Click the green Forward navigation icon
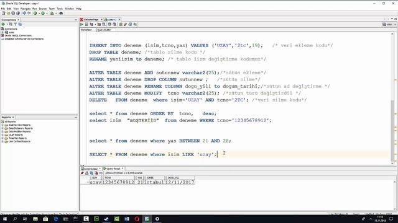This screenshot has width=398, height=223. (43, 13)
